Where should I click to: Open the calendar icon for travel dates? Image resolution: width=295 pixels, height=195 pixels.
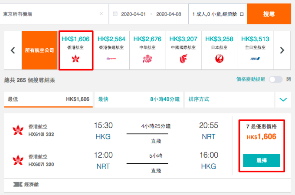(115, 14)
